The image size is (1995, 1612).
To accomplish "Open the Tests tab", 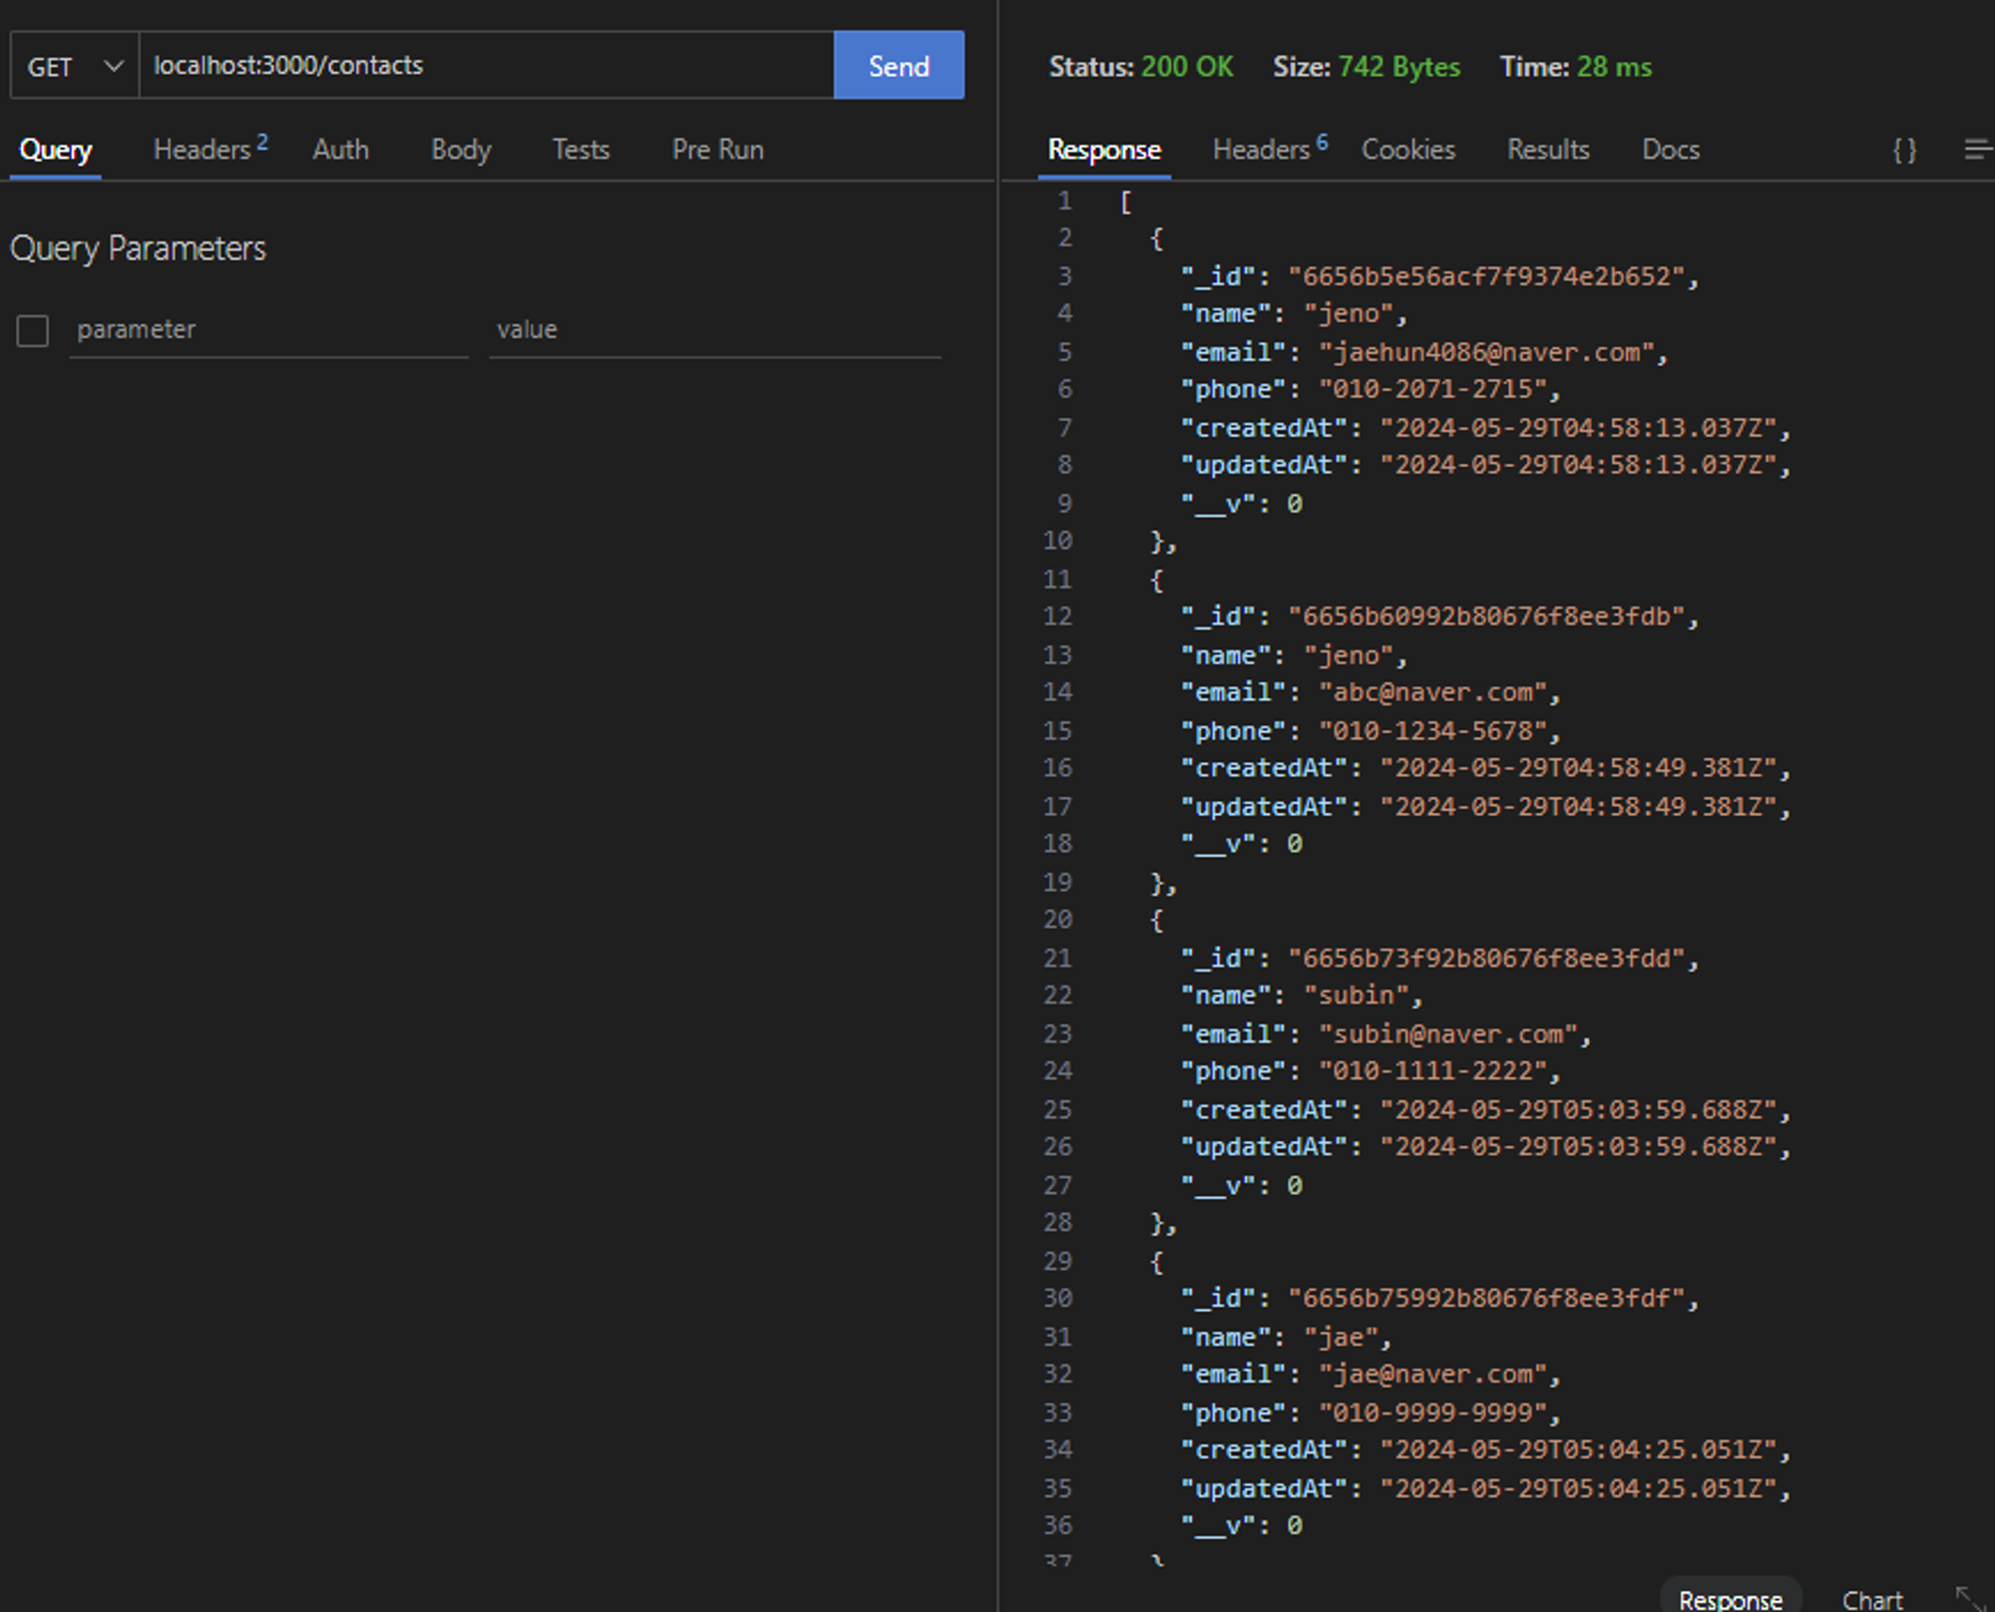I will click(581, 150).
